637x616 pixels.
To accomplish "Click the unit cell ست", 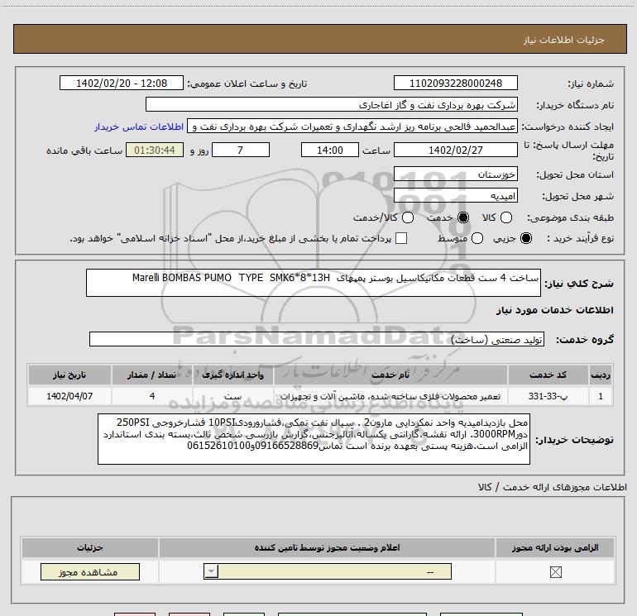I will pyautogui.click(x=232, y=396).
